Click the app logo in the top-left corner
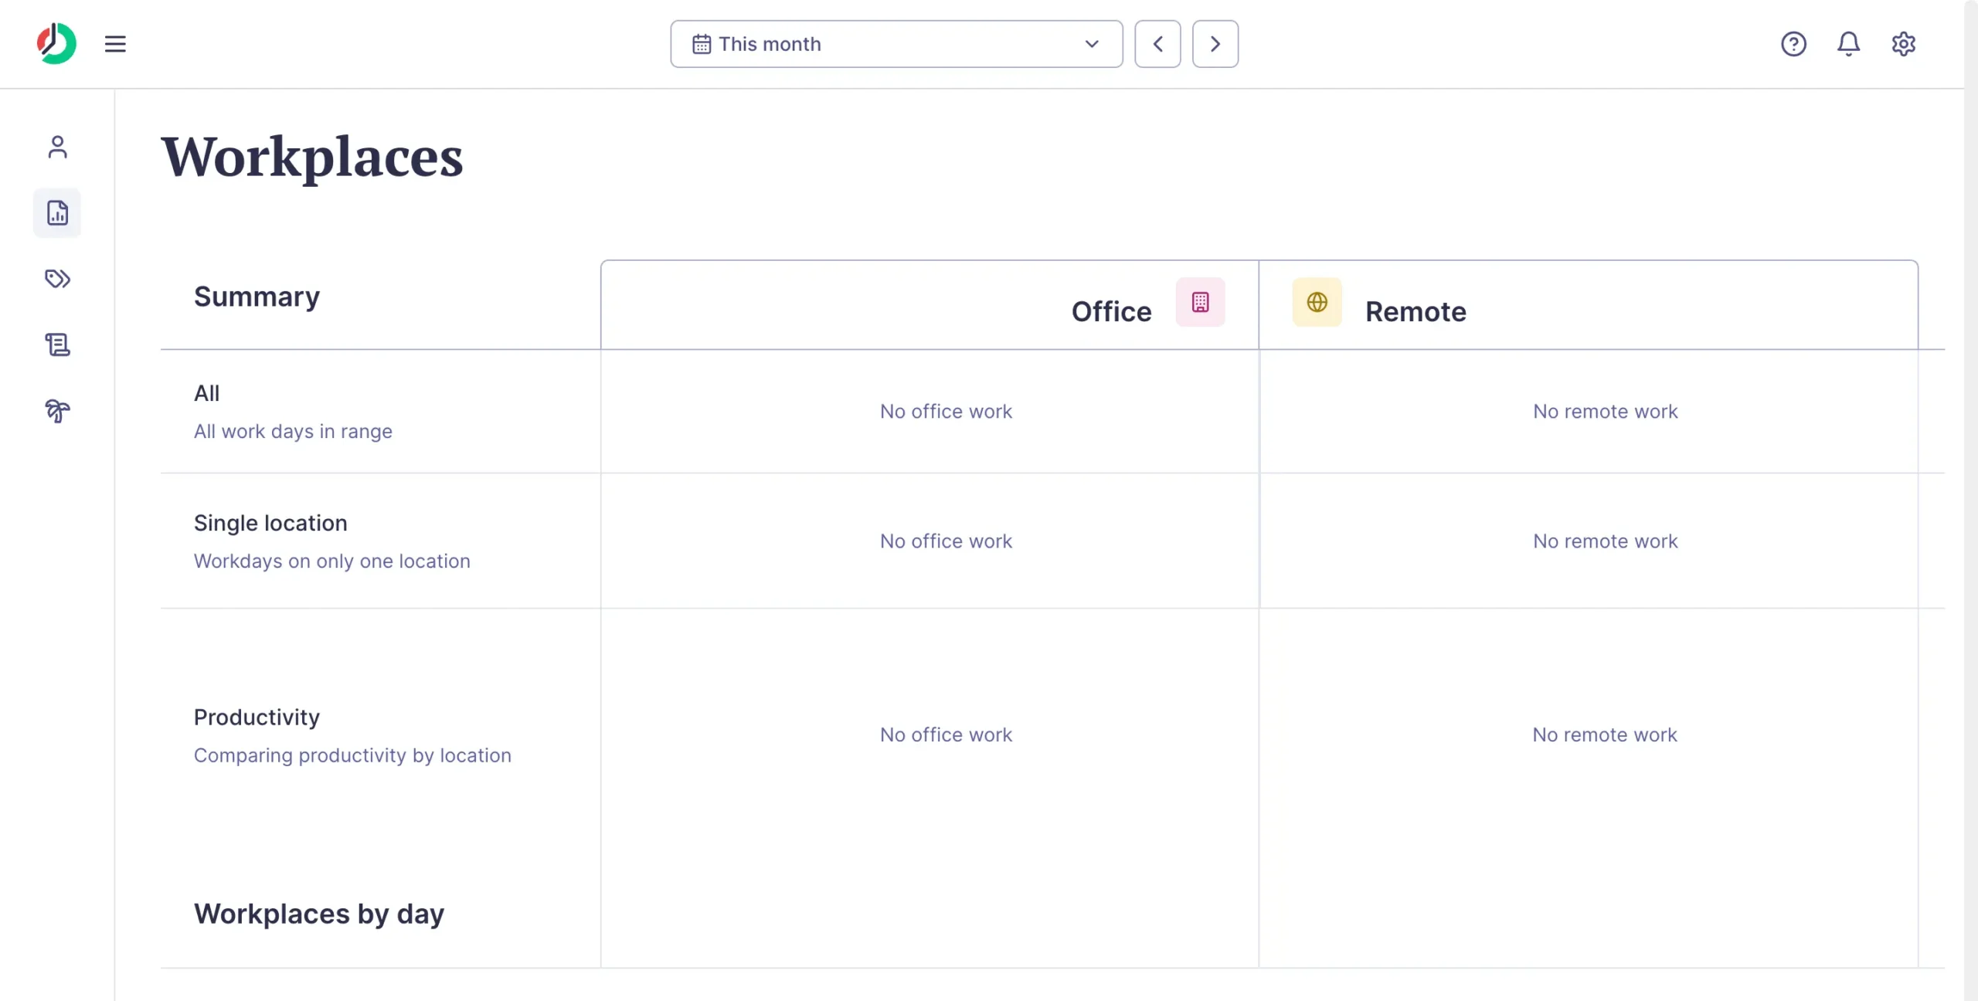 tap(56, 43)
